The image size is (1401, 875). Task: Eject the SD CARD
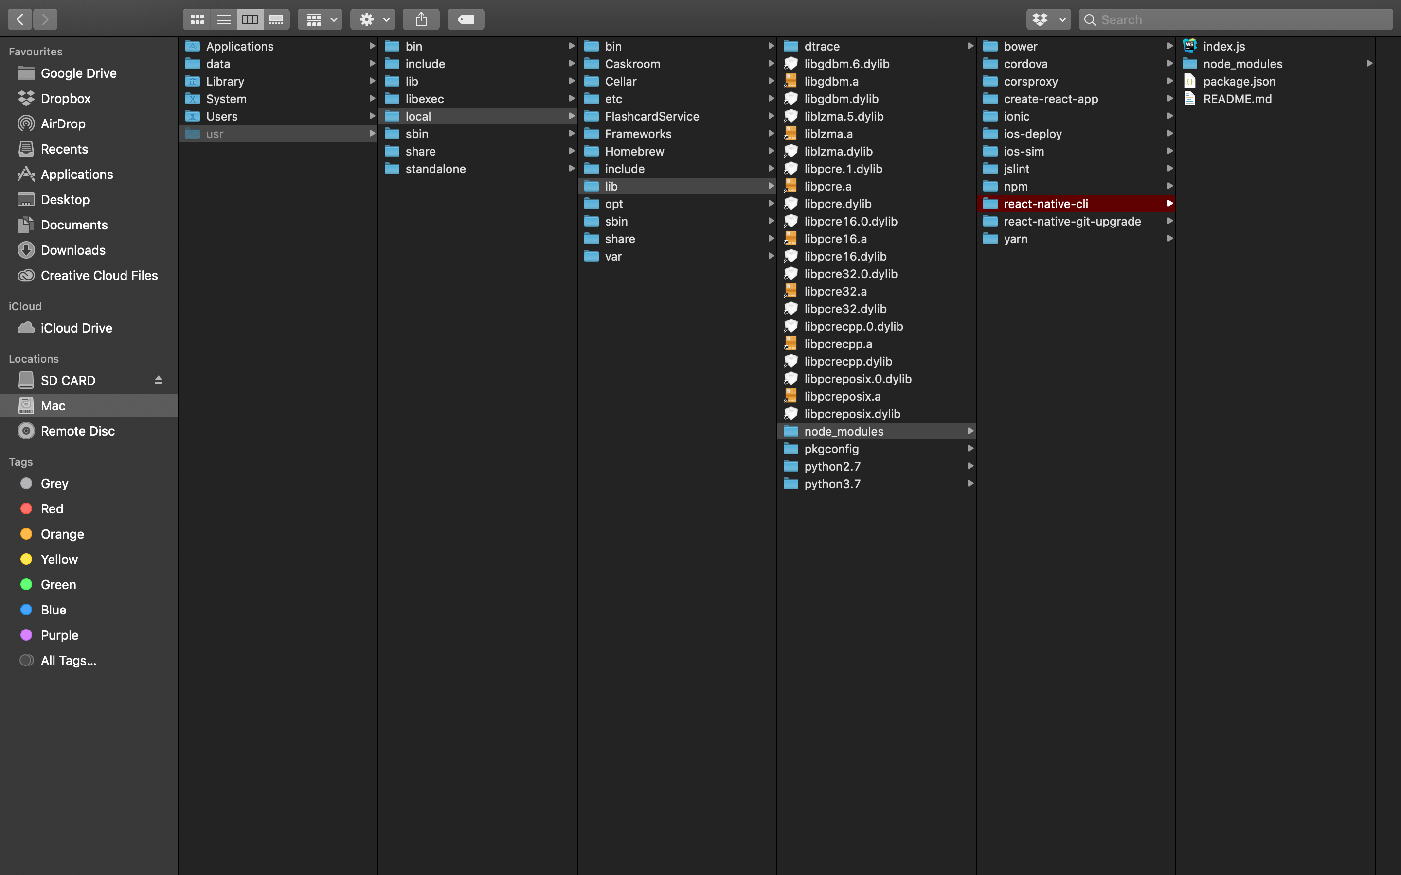click(x=158, y=380)
